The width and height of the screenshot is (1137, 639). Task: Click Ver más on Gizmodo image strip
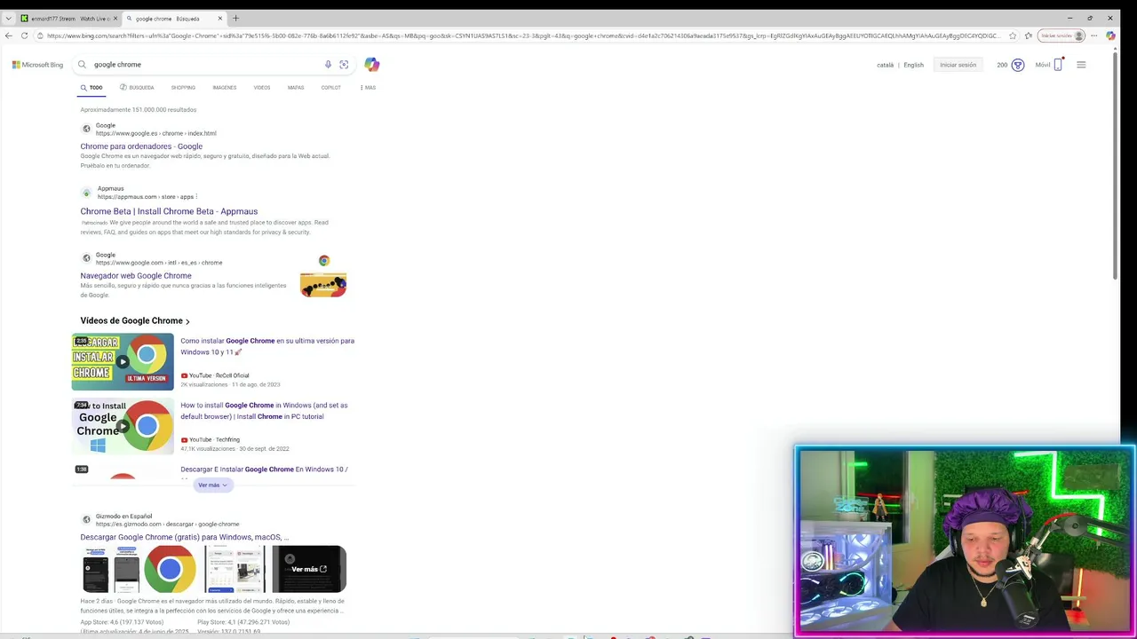(x=309, y=569)
